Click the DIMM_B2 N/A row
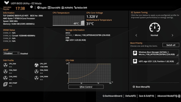 [x=9, y=41]
